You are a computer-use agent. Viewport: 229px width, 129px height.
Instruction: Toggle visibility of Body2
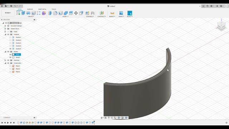[10, 57]
